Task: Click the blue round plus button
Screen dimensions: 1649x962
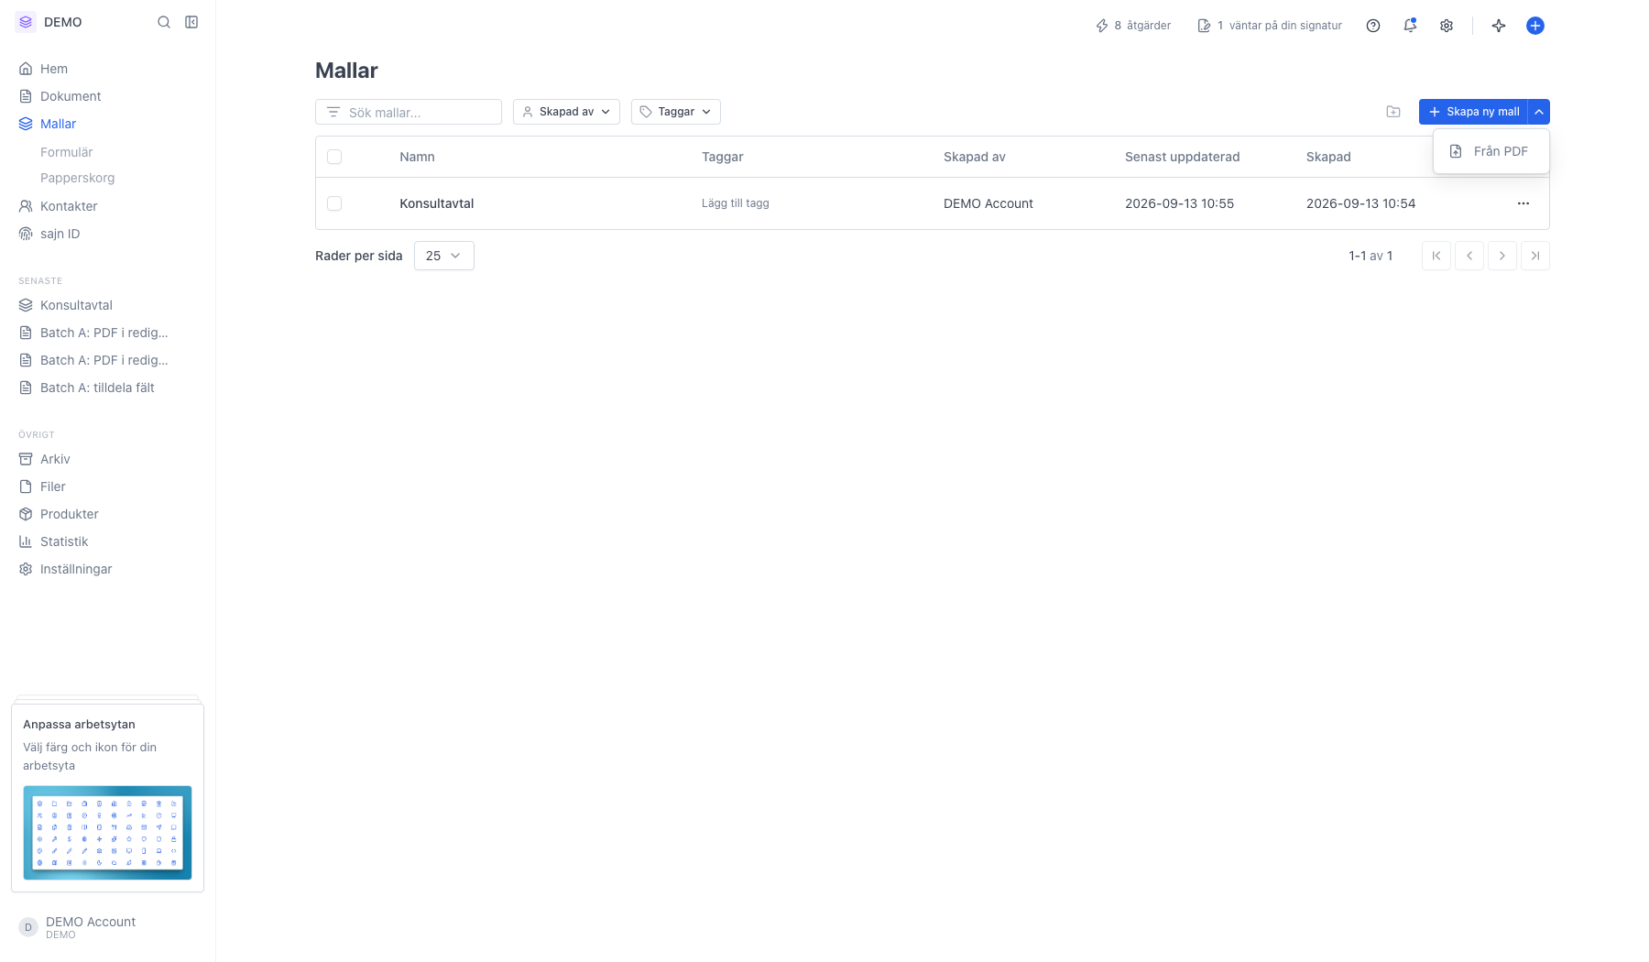Action: [x=1535, y=26]
